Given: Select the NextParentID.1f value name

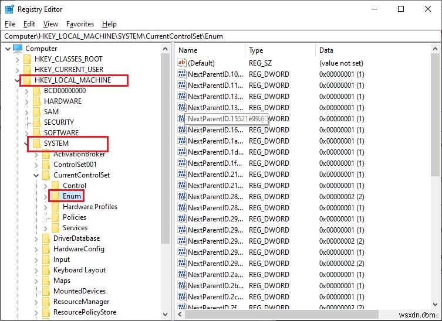Looking at the screenshot, I should click(x=215, y=163).
